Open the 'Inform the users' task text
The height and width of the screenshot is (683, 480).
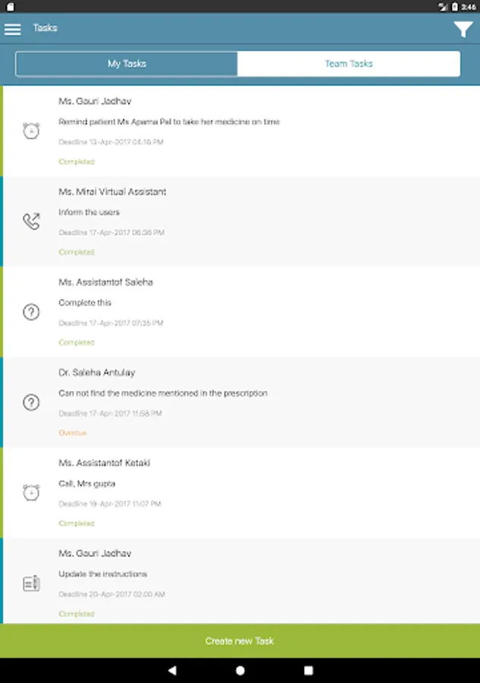point(89,212)
